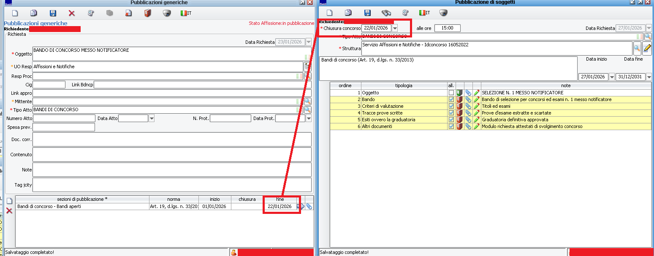Select the Bandi di concorso - Bandi aperti row
The width and height of the screenshot is (654, 256).
(82, 206)
